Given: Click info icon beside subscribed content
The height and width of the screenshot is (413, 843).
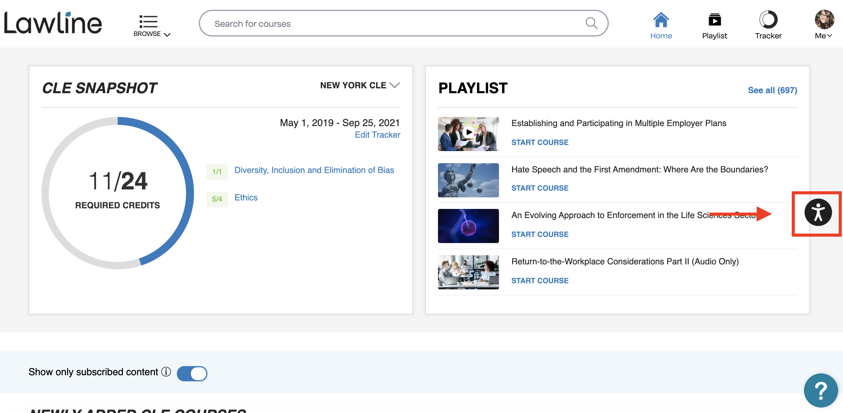Looking at the screenshot, I should pos(166,372).
